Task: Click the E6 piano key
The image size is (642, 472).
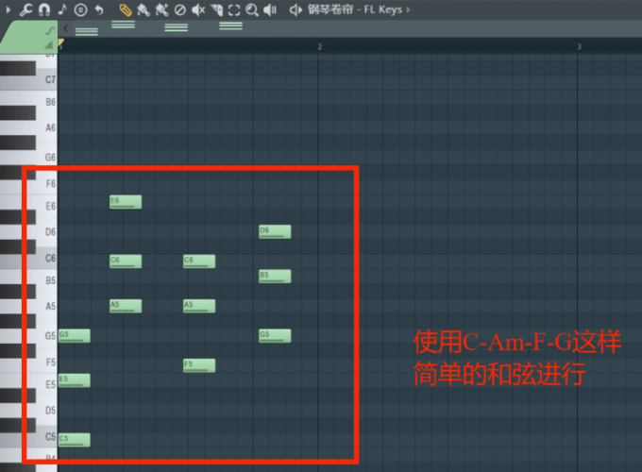Action: (45, 207)
